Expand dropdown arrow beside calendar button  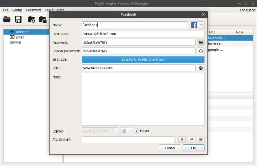[x=131, y=131]
